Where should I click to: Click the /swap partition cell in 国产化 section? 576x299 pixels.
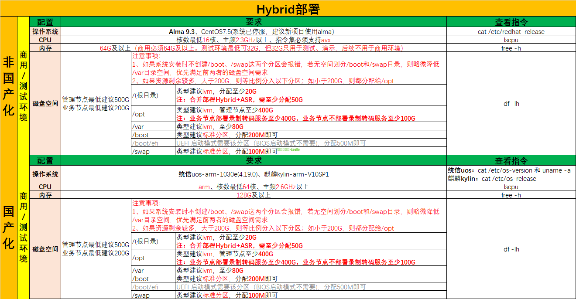(153, 295)
